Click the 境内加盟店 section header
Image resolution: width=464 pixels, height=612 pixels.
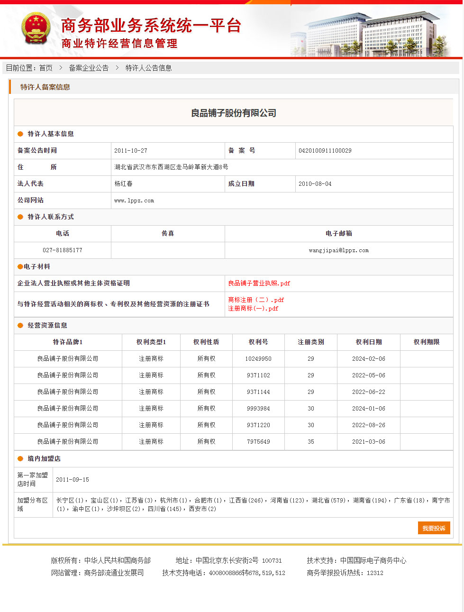point(44,459)
